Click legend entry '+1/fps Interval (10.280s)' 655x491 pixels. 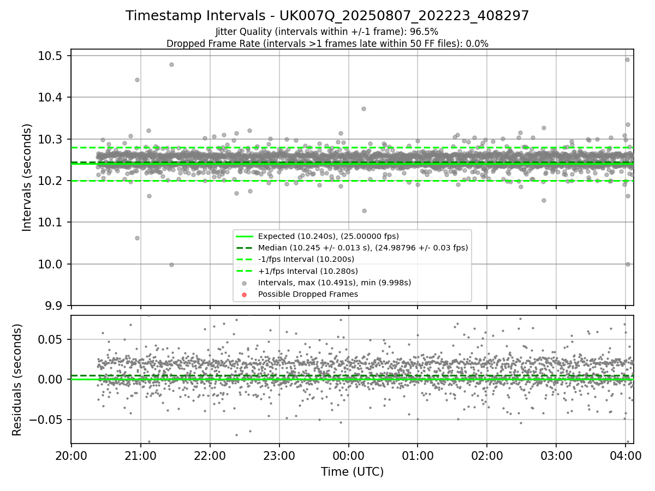(x=308, y=271)
